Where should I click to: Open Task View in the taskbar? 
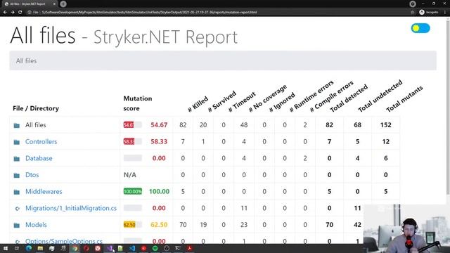[x=17, y=248]
